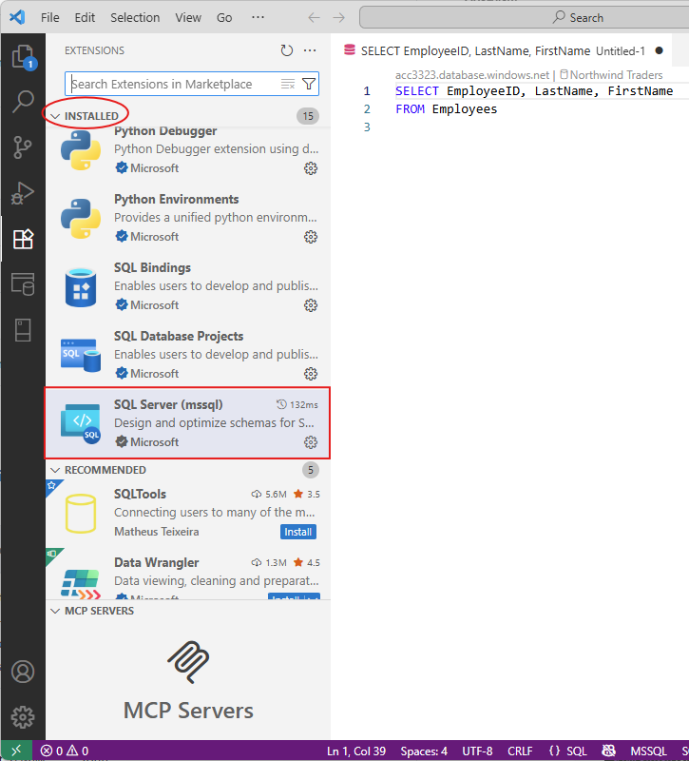Open the Accounts icon
Image resolution: width=689 pixels, height=761 pixels.
tap(23, 672)
